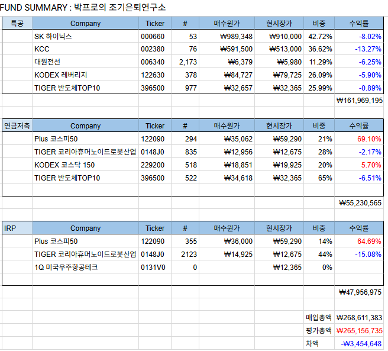This screenshot has width=388, height=351.
Task: Click ticker cell 122630
Action: (155, 75)
